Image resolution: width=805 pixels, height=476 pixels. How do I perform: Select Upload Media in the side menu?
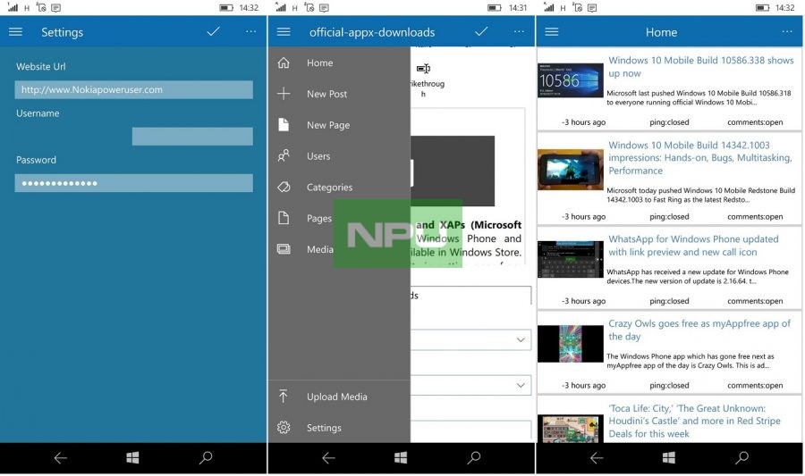coord(337,397)
